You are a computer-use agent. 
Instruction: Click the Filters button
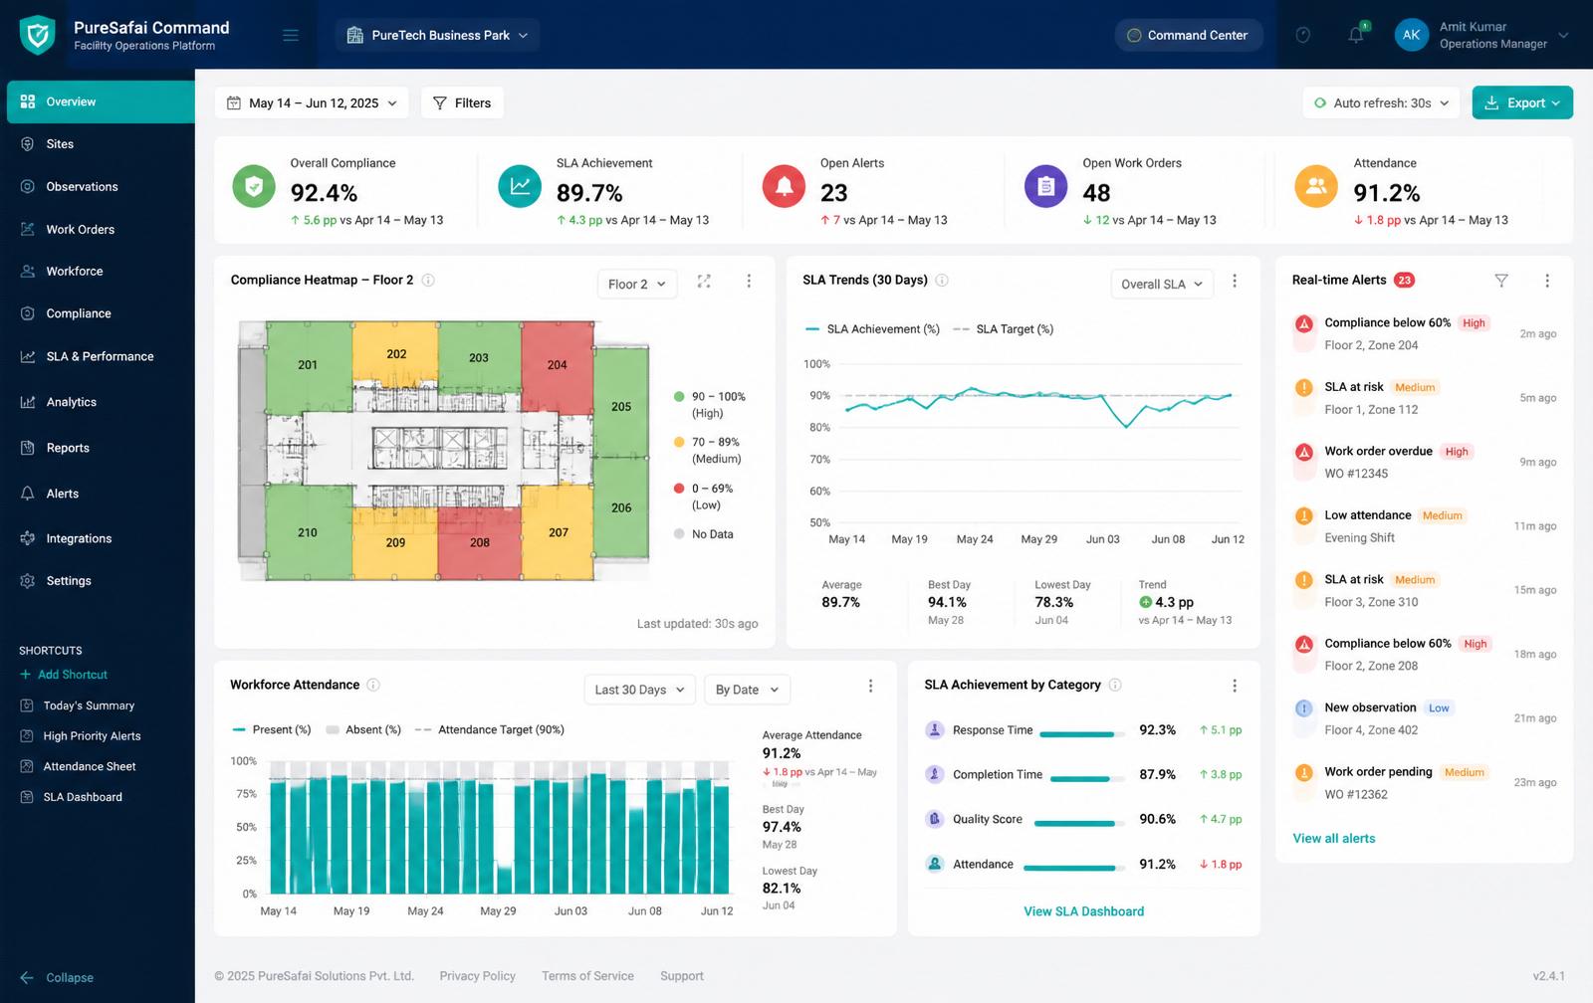[x=462, y=102]
